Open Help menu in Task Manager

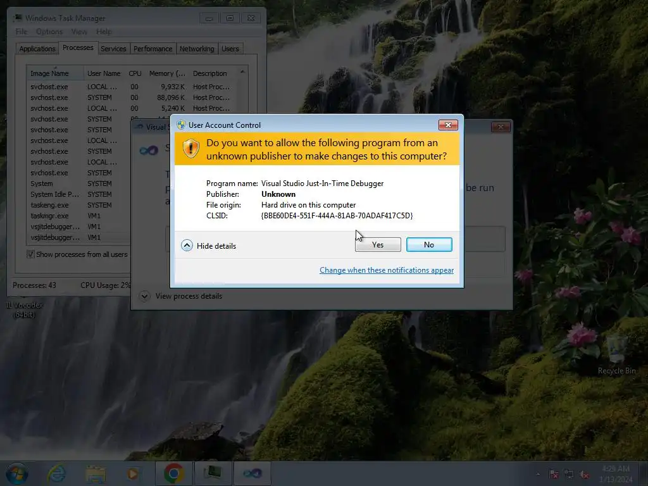(104, 32)
